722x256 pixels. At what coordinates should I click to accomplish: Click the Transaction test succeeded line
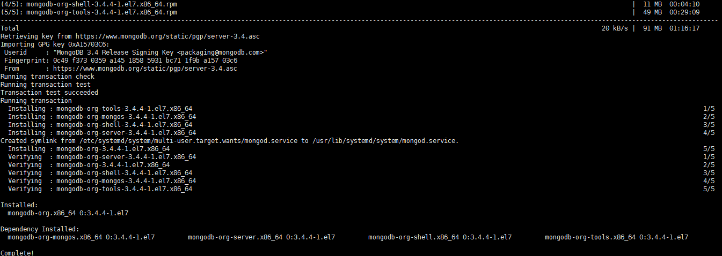pos(49,93)
